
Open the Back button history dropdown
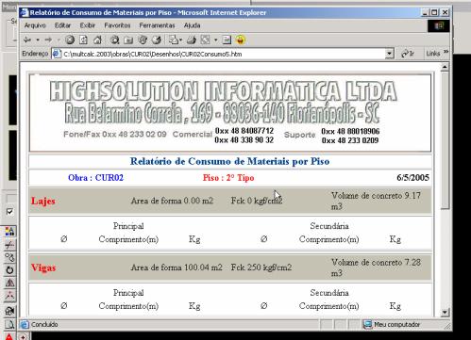(x=38, y=40)
